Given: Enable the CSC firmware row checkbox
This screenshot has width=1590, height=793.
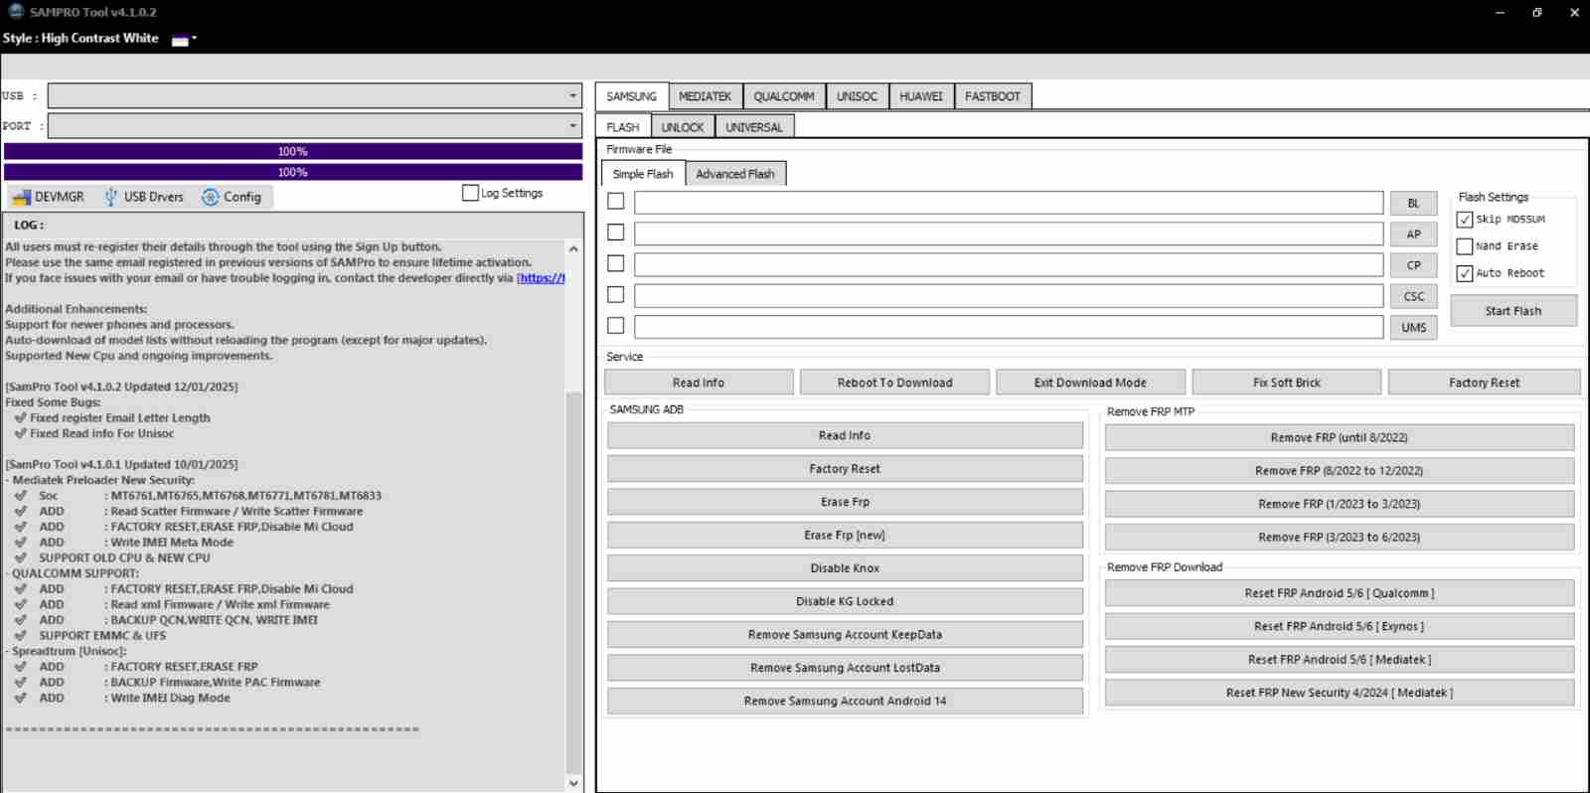Looking at the screenshot, I should click(x=616, y=295).
